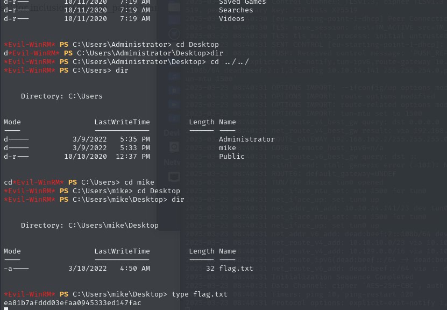
Task: Click the 'Directory: C:\Users\mike\Desktop' line
Action: click(89, 226)
